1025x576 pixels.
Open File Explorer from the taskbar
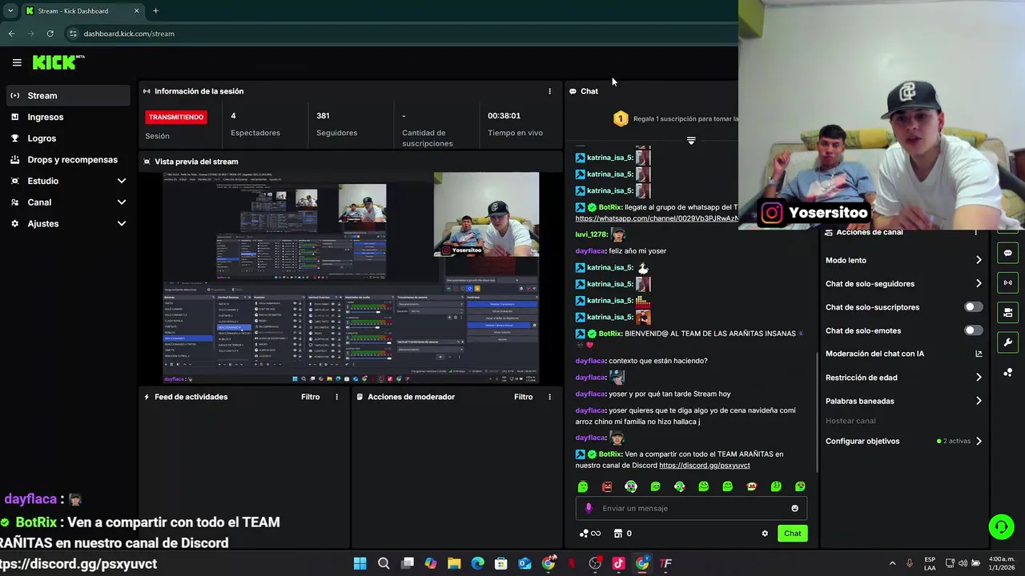tap(454, 563)
